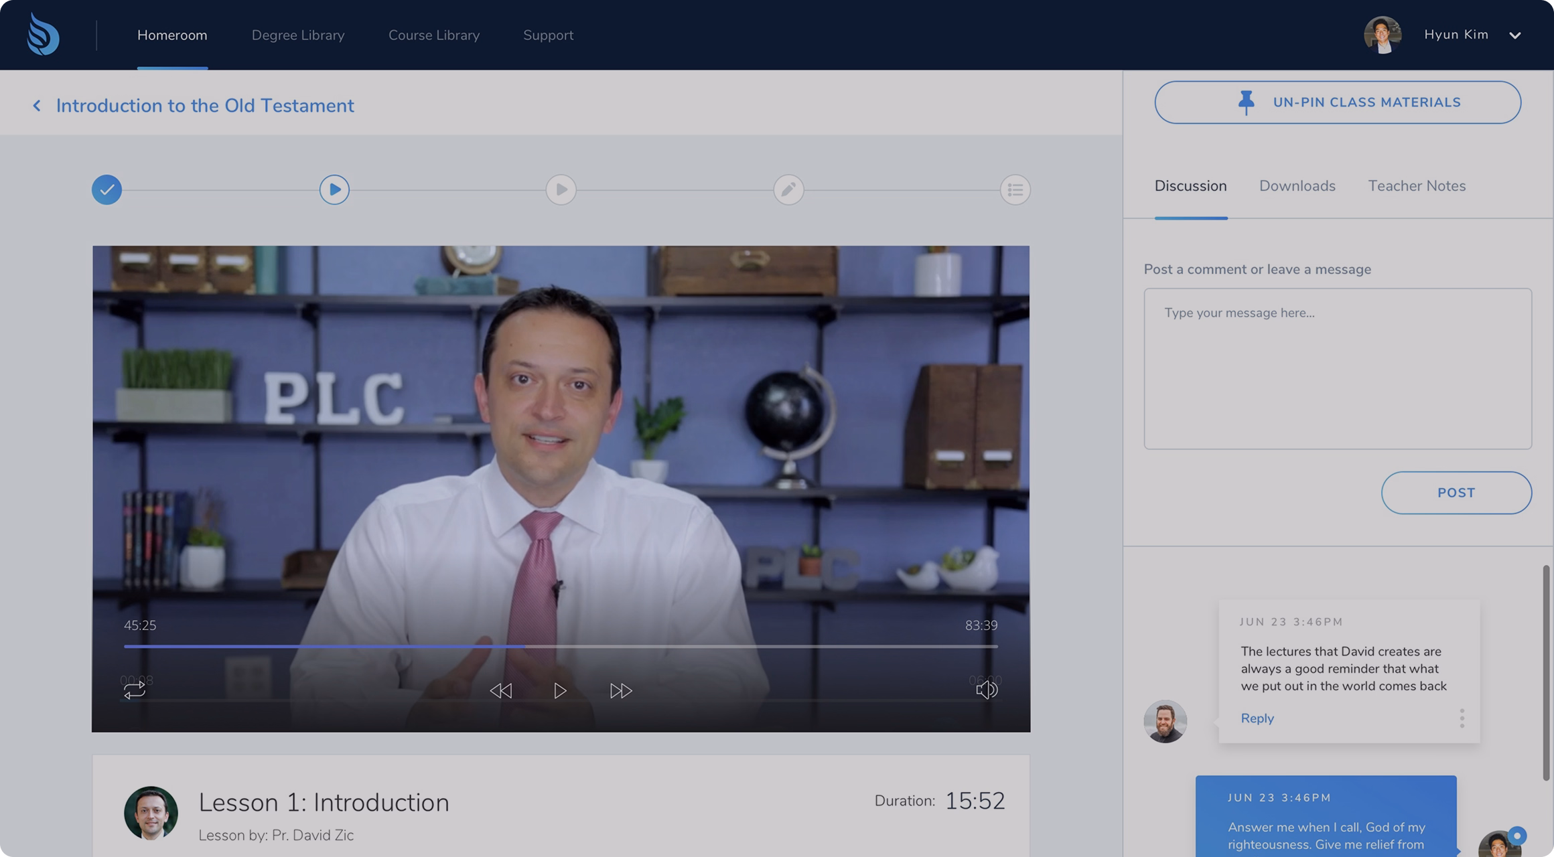Open three-dot menu on first comment

[1462, 718]
